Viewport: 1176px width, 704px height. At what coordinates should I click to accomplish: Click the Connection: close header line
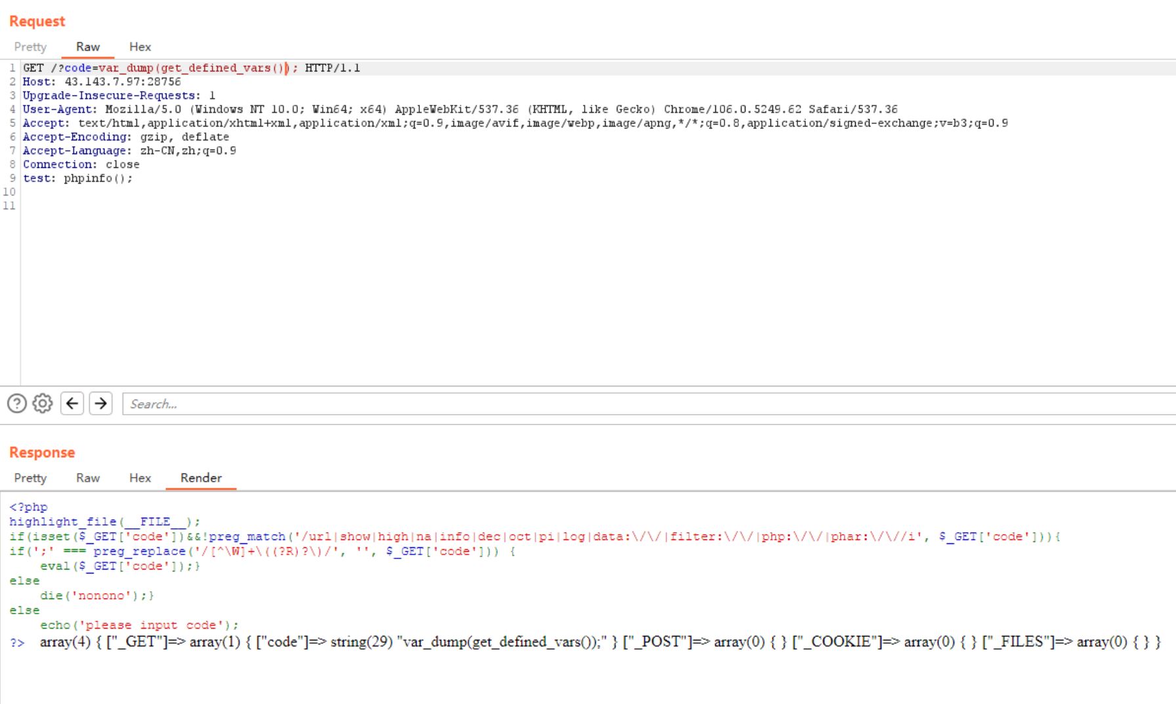coord(81,164)
